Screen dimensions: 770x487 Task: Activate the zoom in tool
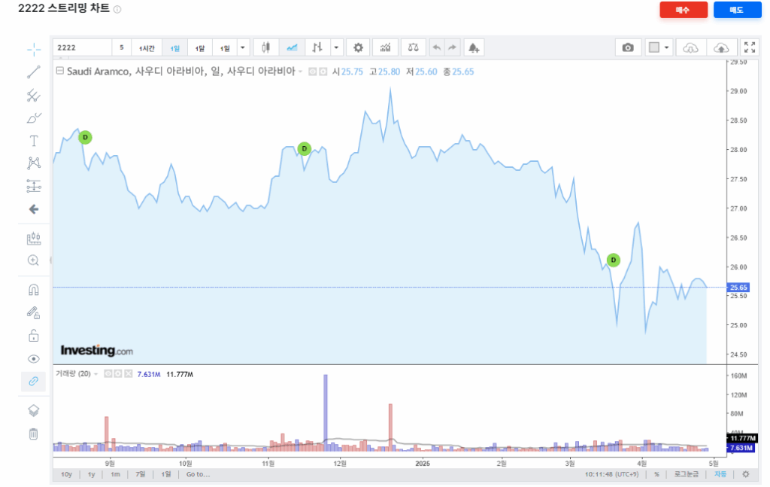pos(34,260)
